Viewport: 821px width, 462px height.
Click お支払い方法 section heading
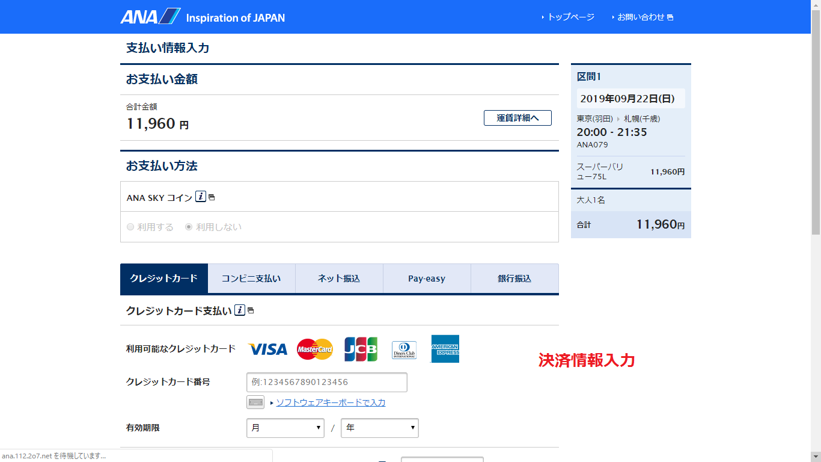click(x=162, y=165)
